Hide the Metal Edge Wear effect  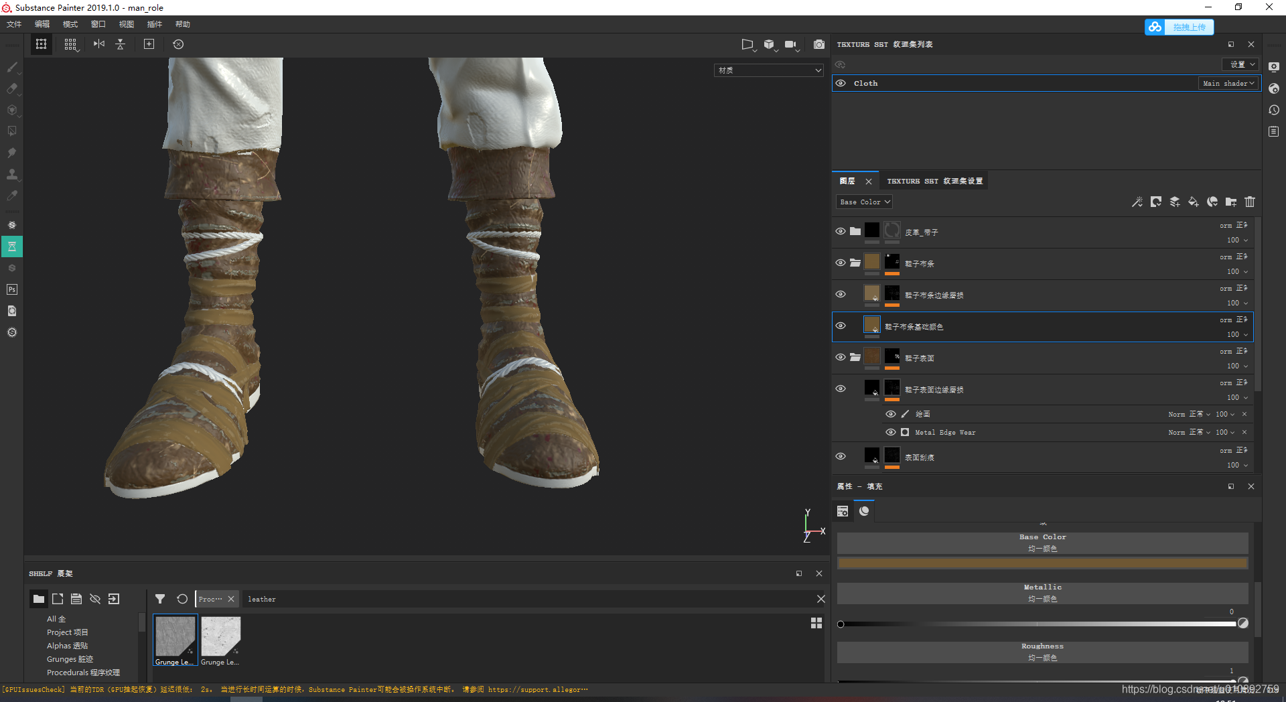pos(891,432)
